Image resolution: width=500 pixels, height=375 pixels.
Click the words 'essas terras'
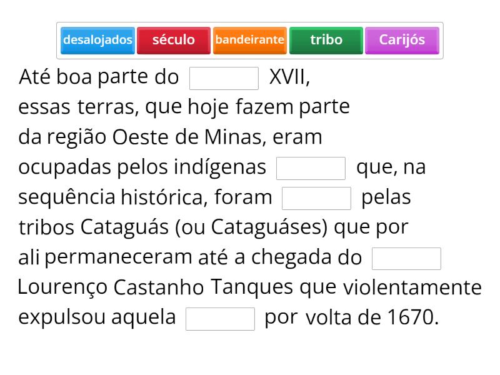[x=78, y=107]
